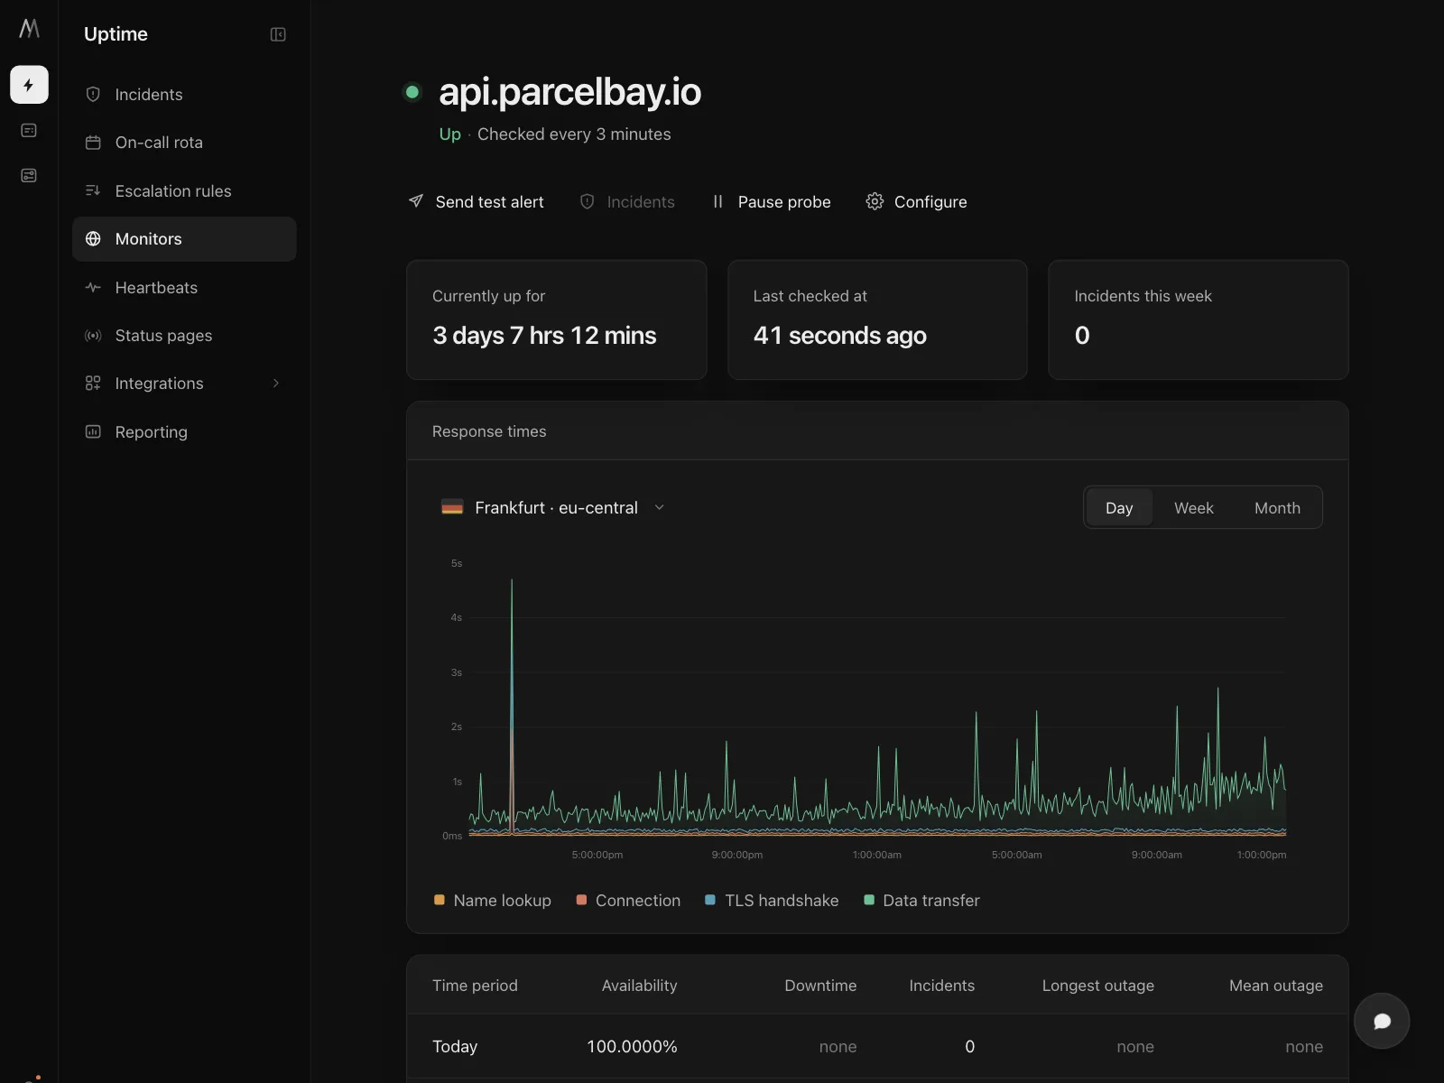Click the 1:00:00am axis label

(x=876, y=855)
